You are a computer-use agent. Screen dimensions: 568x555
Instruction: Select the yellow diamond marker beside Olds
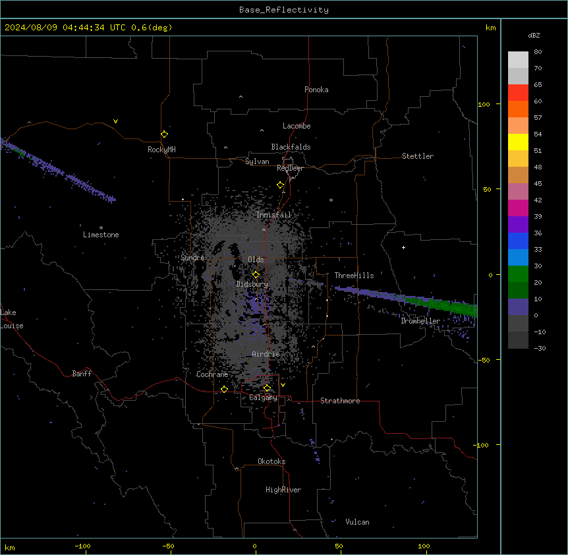tap(256, 275)
